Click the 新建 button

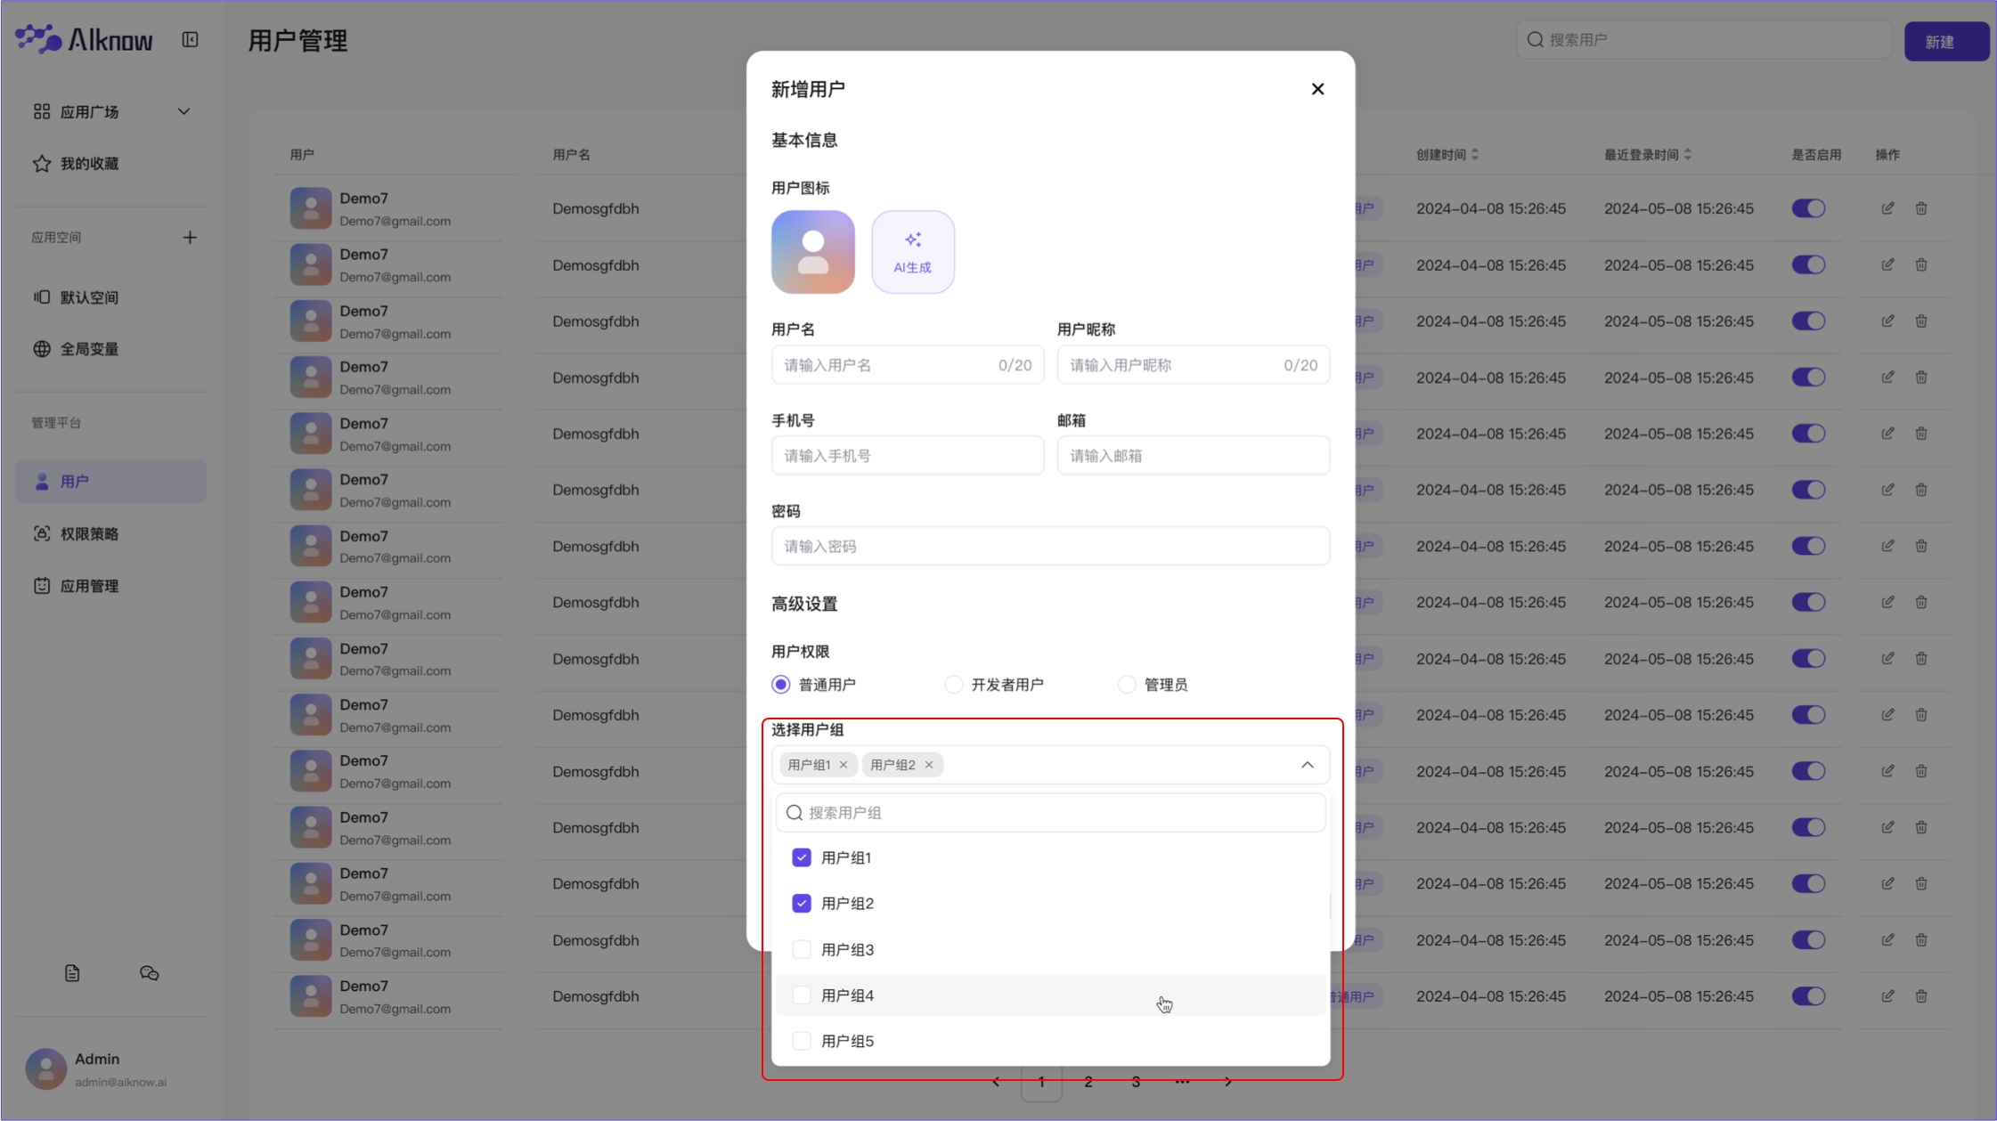coord(1945,40)
